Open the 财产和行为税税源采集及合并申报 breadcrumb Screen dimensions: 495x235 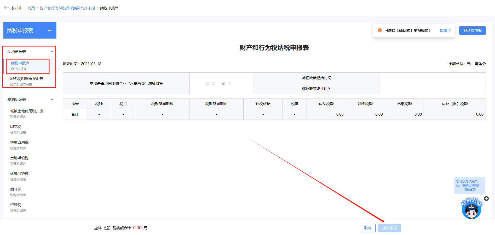(x=67, y=8)
